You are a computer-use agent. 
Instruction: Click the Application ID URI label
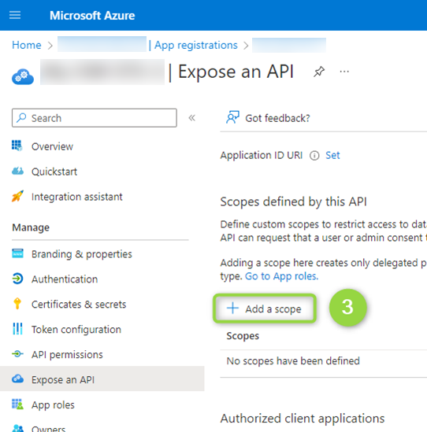[262, 155]
